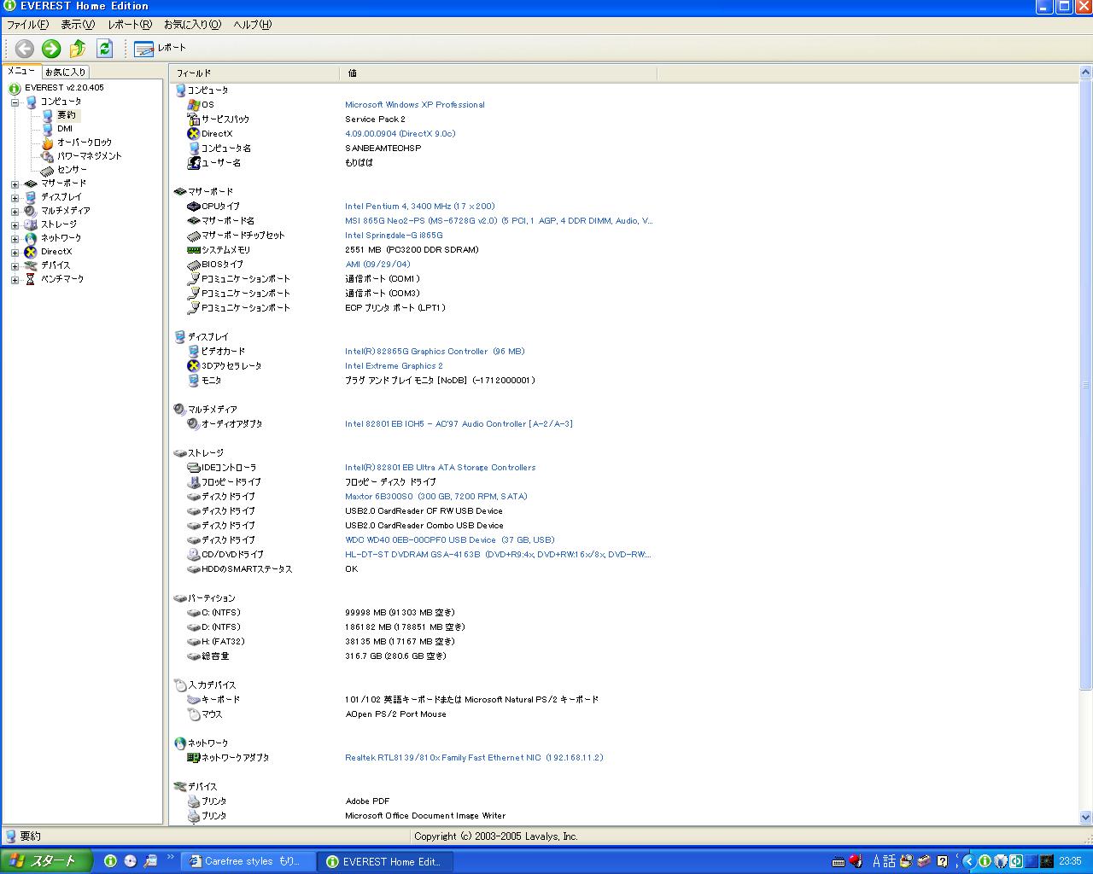Open MSI 865G Neo2-PS motherboard link
The image size is (1093, 874).
[499, 221]
